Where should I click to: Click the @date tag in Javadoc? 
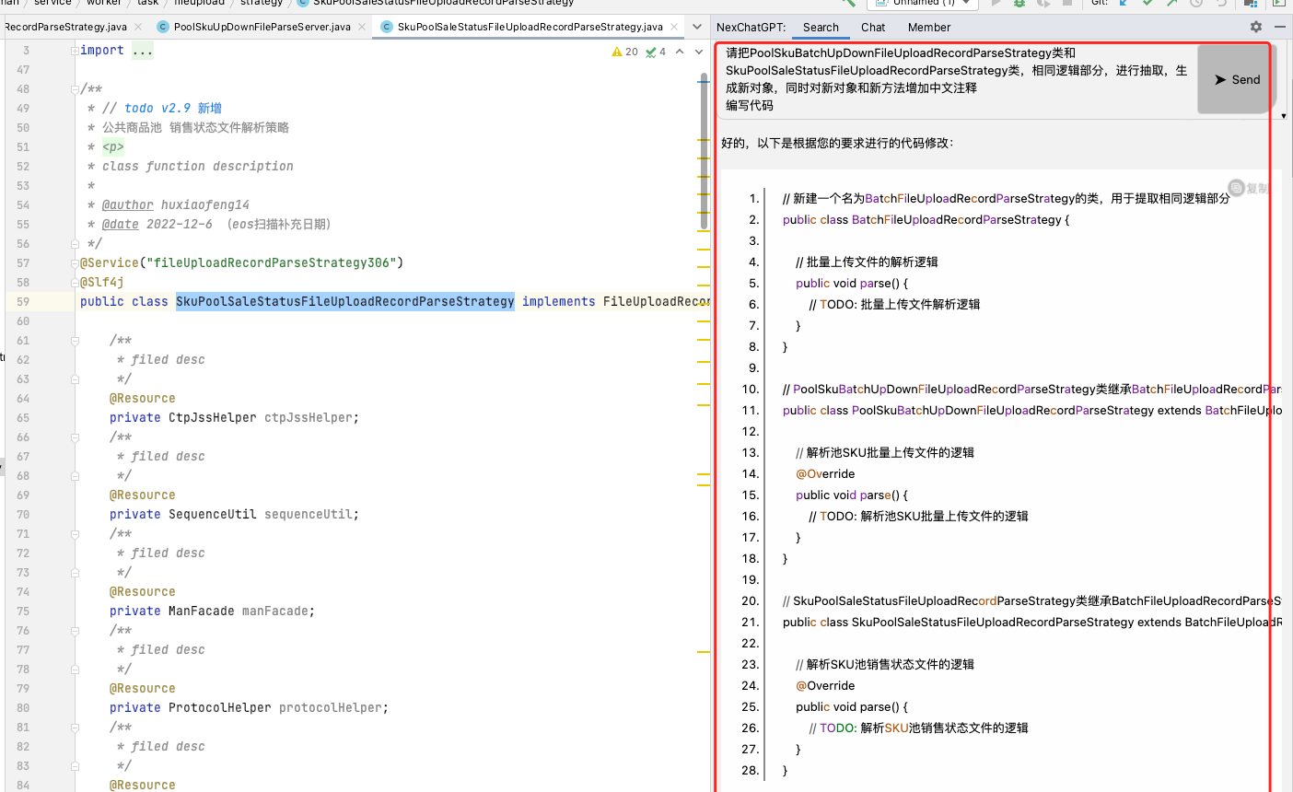pyautogui.click(x=121, y=225)
